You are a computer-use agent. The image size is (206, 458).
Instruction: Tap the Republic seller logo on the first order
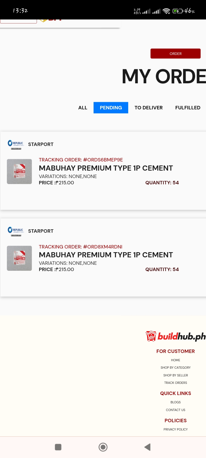click(x=15, y=144)
